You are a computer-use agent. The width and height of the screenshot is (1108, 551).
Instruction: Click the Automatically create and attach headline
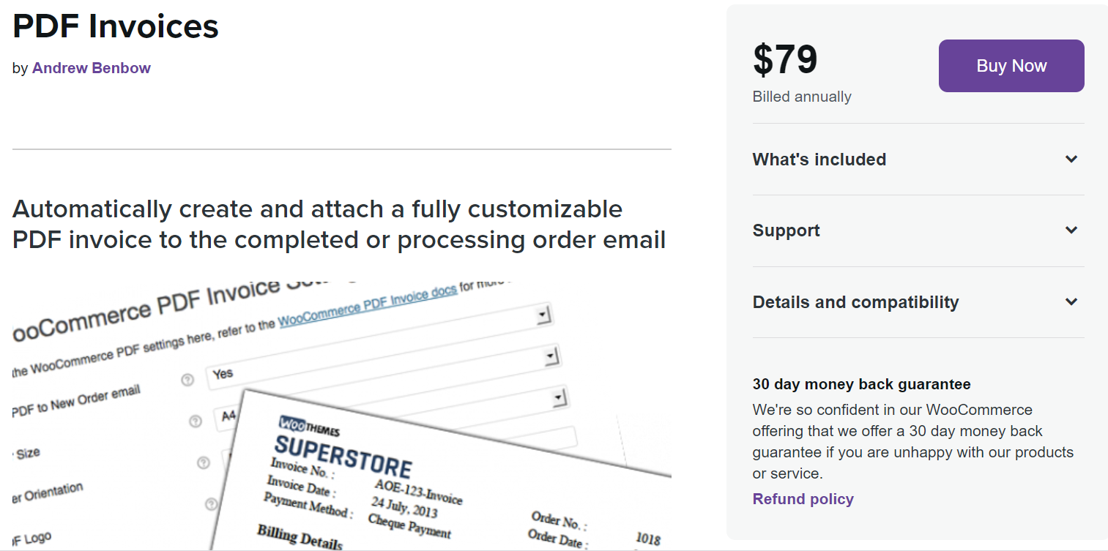(x=339, y=224)
